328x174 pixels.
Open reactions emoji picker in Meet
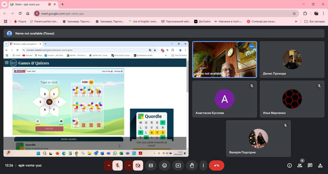(x=165, y=166)
